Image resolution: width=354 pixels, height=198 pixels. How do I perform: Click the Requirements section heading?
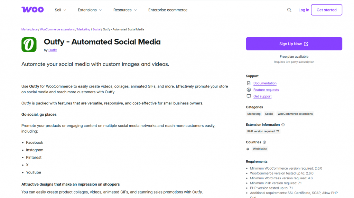point(257,162)
